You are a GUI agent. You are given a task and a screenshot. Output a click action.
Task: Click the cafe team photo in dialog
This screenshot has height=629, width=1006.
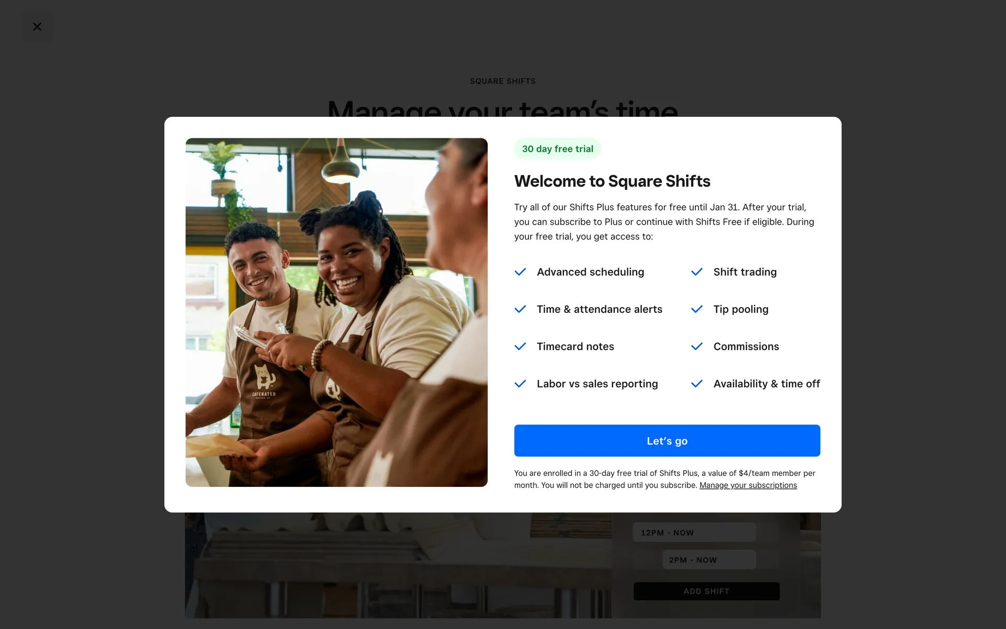336,312
